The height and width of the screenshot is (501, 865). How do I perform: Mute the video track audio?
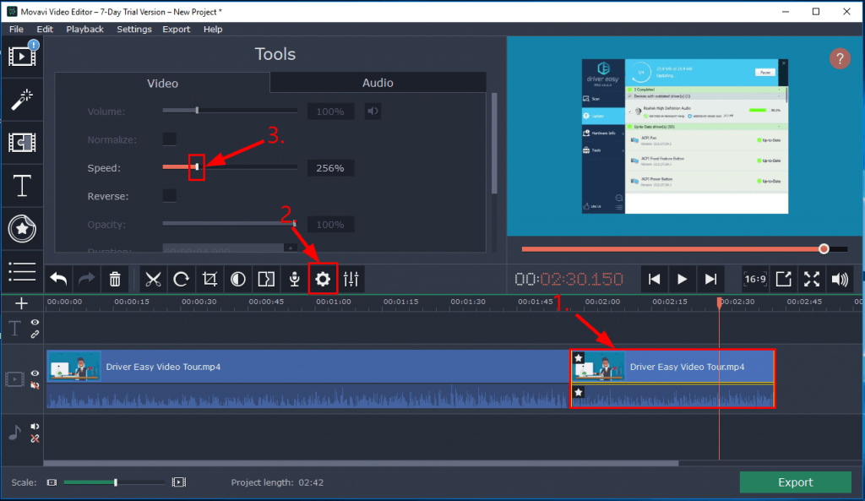click(35, 386)
